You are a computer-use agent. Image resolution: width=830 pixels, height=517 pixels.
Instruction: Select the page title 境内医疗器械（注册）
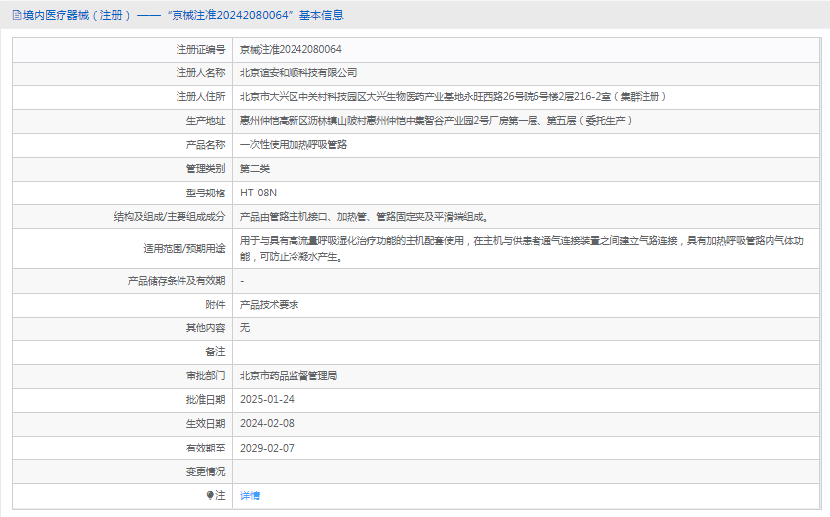[x=77, y=15]
